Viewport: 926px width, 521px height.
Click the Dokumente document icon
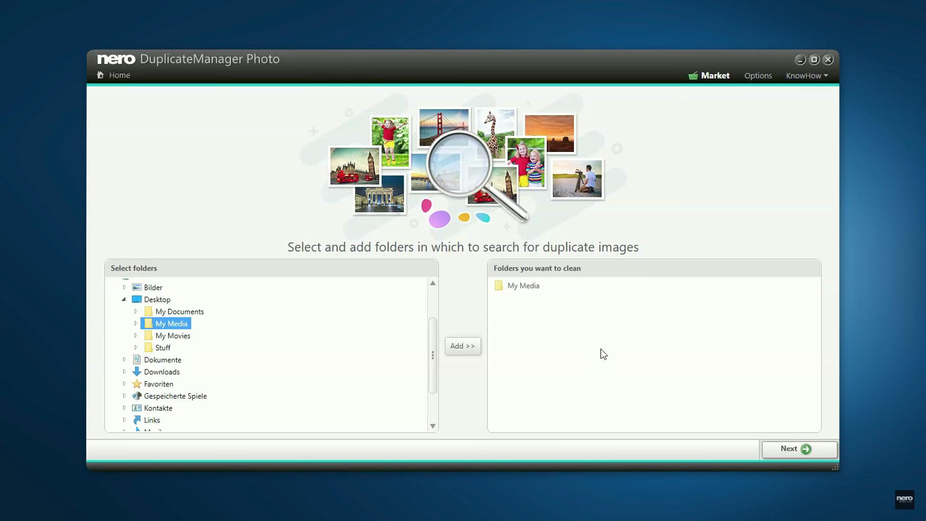tap(137, 359)
